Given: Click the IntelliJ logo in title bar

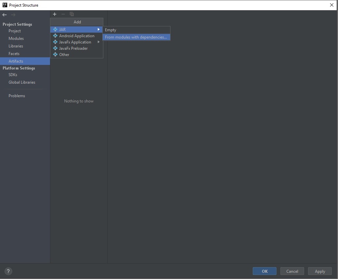Looking at the screenshot, I should 5,5.
